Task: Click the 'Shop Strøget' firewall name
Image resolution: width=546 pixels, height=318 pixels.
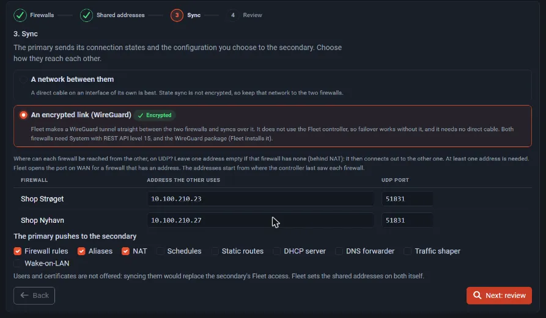Action: [x=42, y=199]
